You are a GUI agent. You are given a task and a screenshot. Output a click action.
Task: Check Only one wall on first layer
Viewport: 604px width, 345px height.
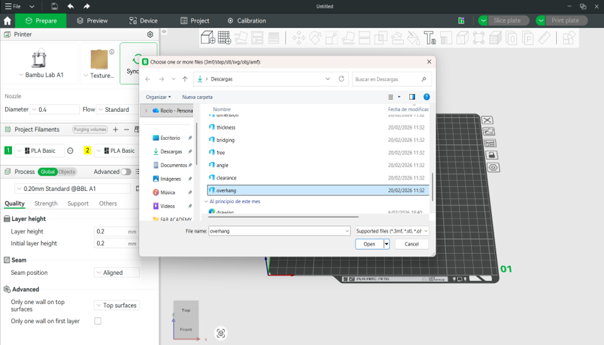(98, 321)
